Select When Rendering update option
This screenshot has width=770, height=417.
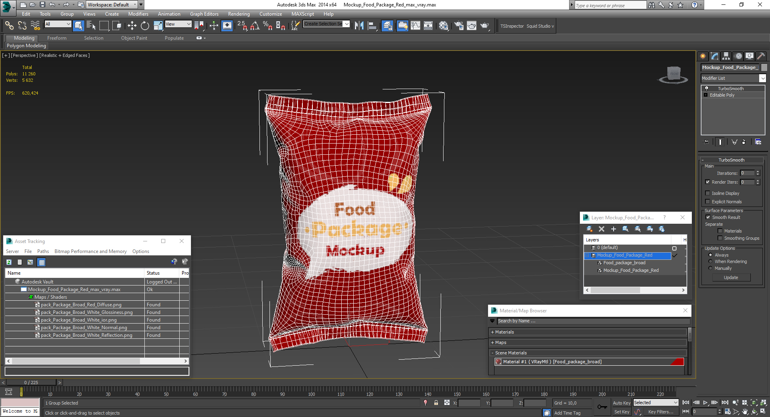pyautogui.click(x=711, y=261)
